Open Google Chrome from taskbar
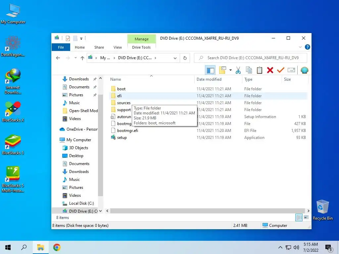 pyautogui.click(x=57, y=247)
